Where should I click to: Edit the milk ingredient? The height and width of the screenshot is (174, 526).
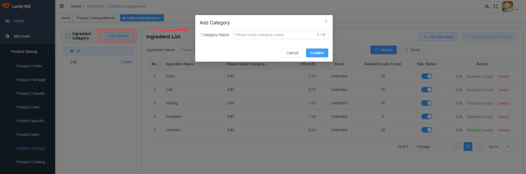tap(459, 90)
